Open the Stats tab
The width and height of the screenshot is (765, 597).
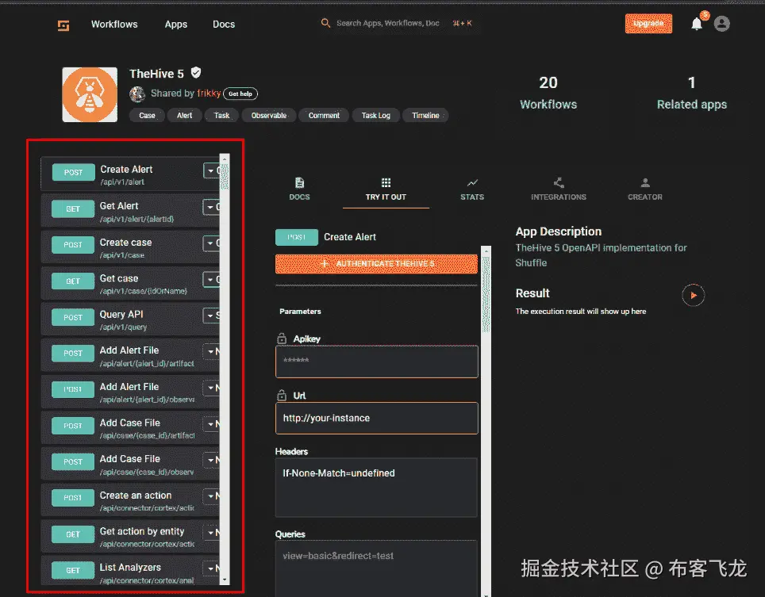472,189
